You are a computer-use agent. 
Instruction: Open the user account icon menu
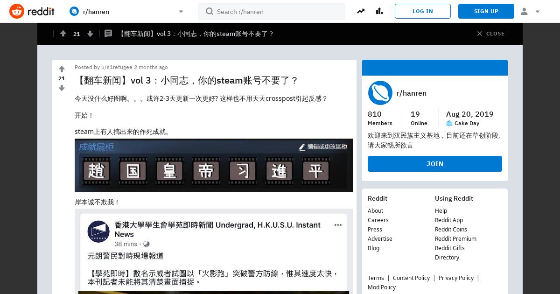[x=524, y=11]
